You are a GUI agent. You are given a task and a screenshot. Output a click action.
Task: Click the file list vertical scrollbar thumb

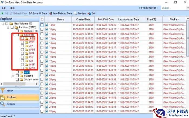click(x=188, y=38)
